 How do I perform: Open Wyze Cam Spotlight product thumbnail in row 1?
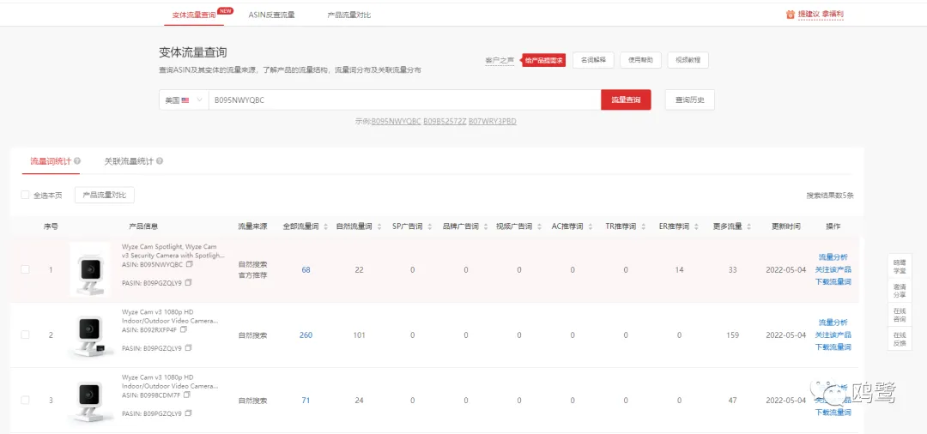[x=90, y=269]
